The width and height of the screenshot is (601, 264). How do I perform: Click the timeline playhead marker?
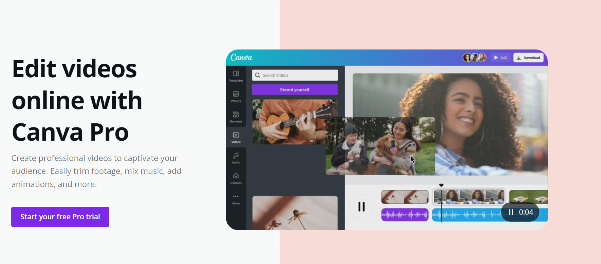pos(441,185)
